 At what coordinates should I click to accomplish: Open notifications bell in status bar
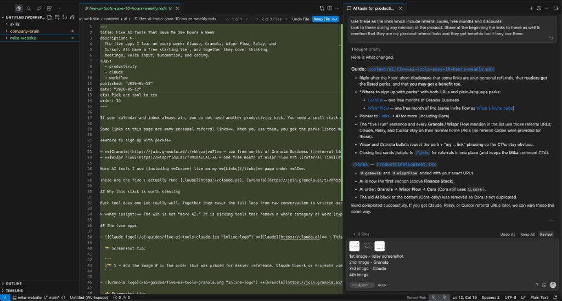(x=555, y=297)
